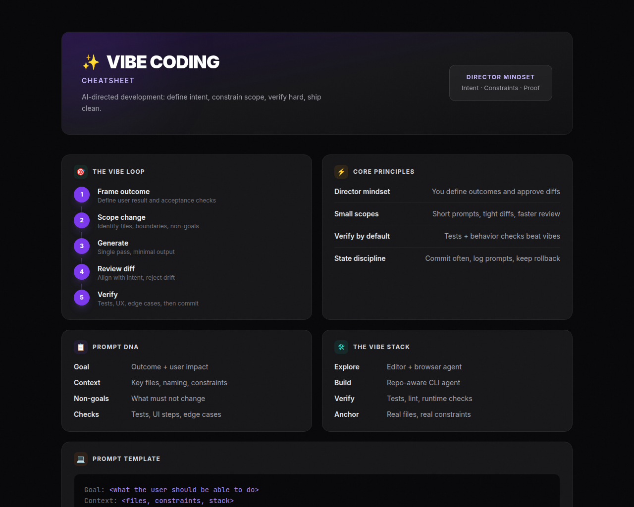This screenshot has width=634, height=507.
Task: Select step 2 circle Scope change
Action: pos(82,220)
